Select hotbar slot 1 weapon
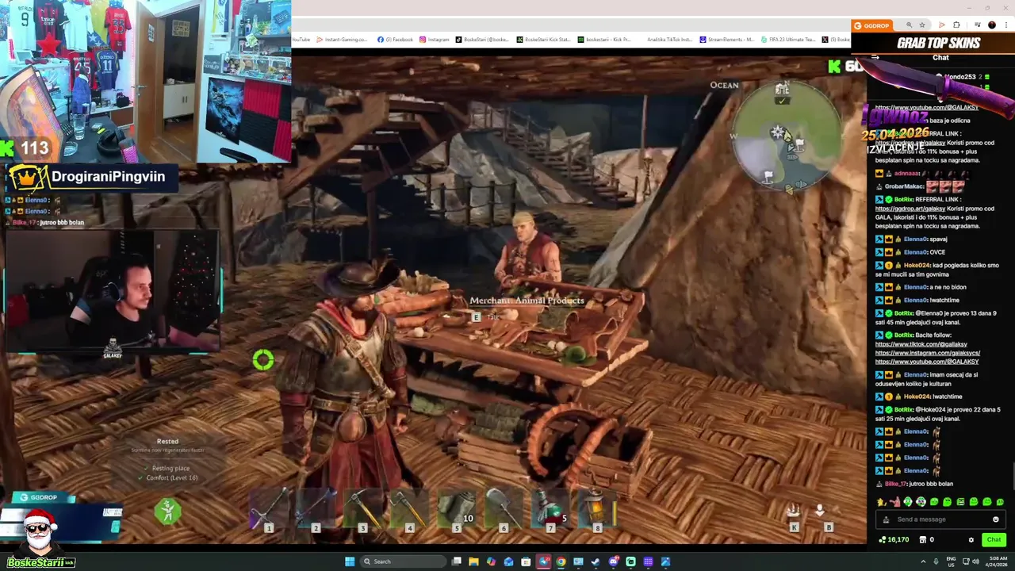Image resolution: width=1015 pixels, height=571 pixels. (x=268, y=510)
